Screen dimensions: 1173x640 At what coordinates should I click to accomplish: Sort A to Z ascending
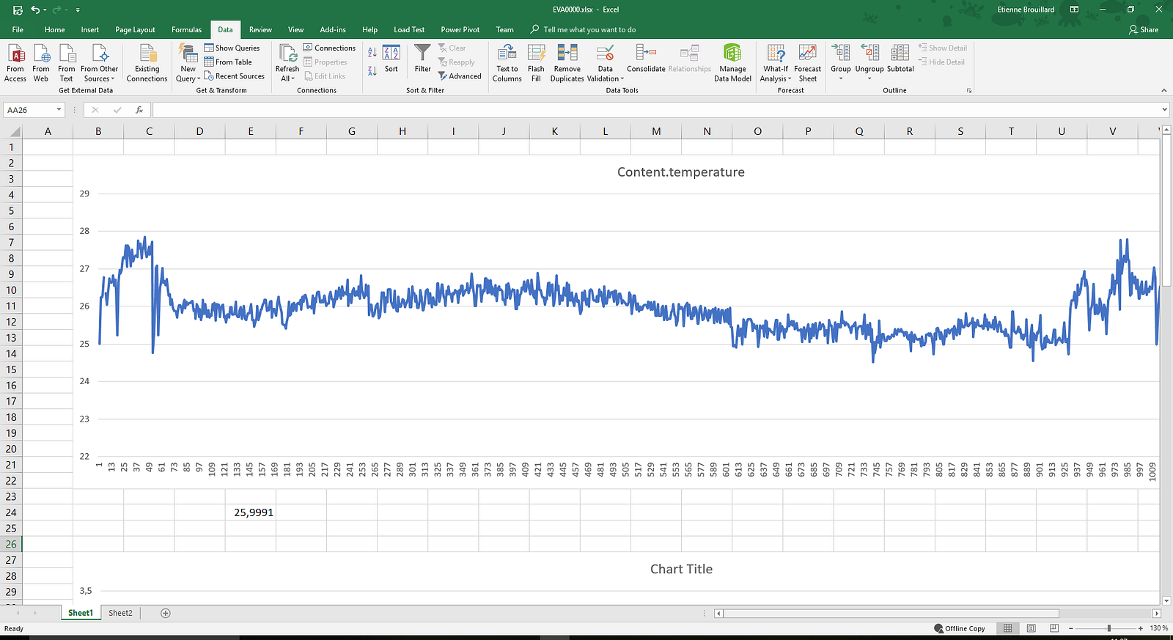coord(372,53)
